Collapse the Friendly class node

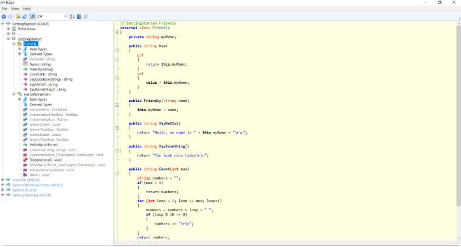(x=14, y=44)
